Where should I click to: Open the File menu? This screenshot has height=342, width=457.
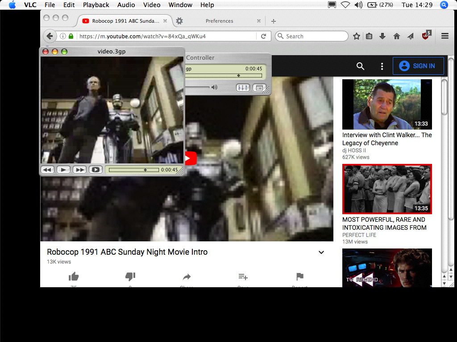(x=50, y=5)
